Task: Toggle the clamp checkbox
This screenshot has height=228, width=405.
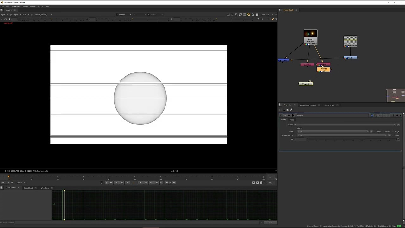Action: click(x=296, y=128)
